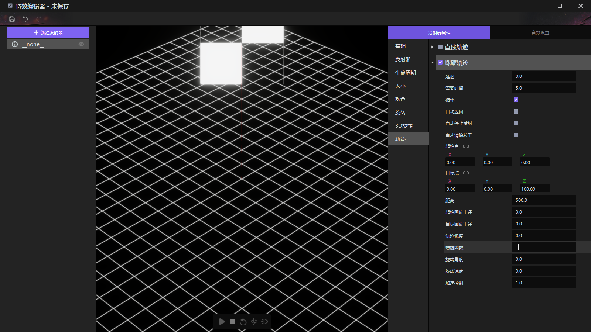This screenshot has height=332, width=591.
Task: Click the 螺旋圈数 value field
Action: (544, 248)
